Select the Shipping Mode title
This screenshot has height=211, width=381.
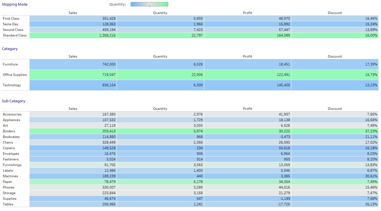[x=15, y=4]
